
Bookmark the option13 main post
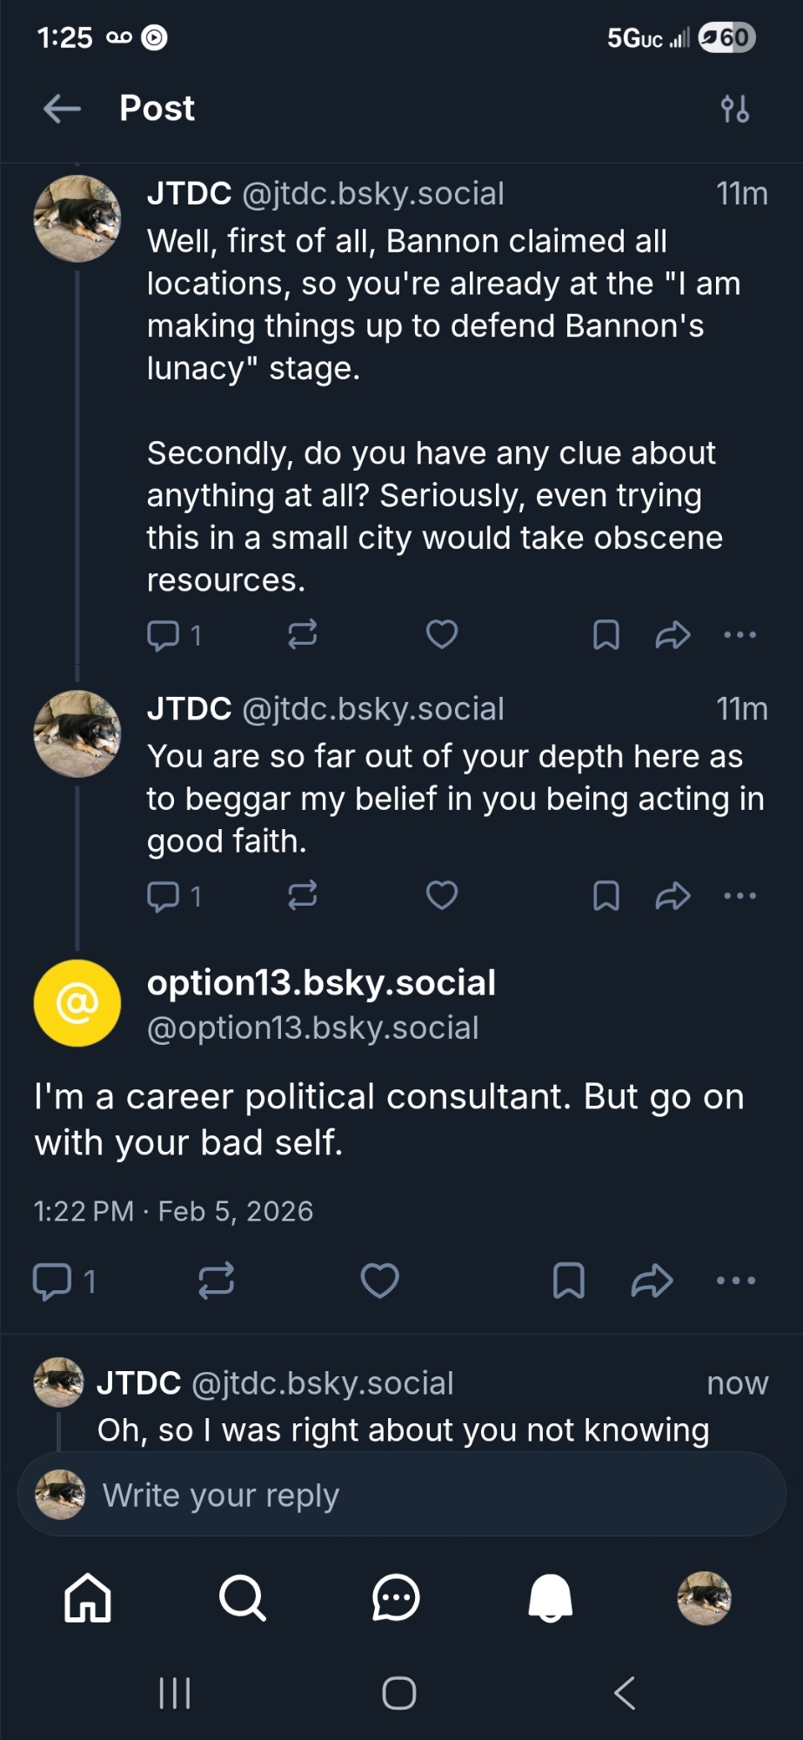pos(568,1281)
